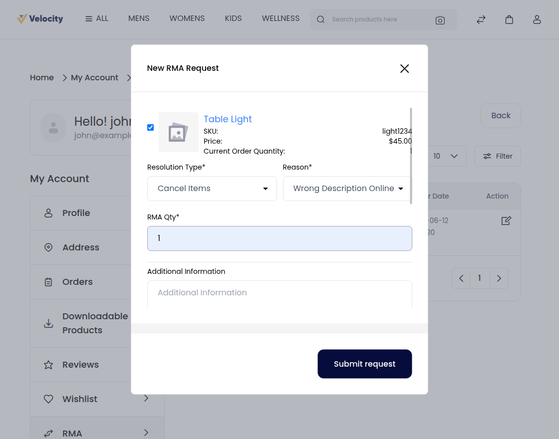The image size is (559, 439).
Task: Open the MENS category
Action: (x=139, y=18)
